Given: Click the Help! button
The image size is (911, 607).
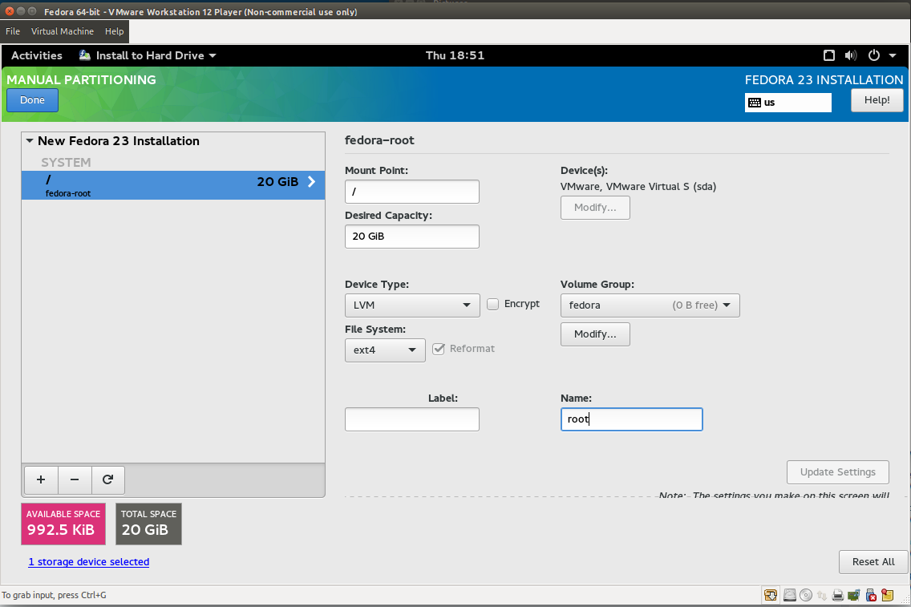Looking at the screenshot, I should [x=877, y=100].
